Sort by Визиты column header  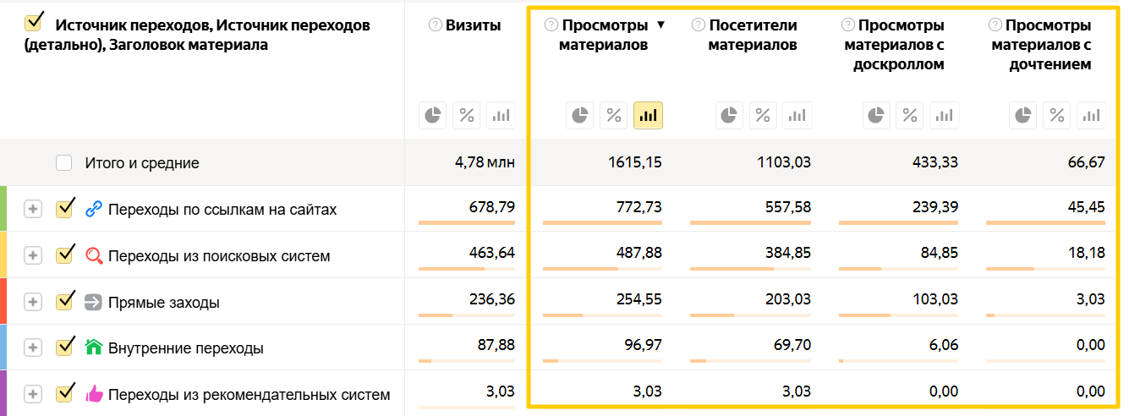pos(474,25)
